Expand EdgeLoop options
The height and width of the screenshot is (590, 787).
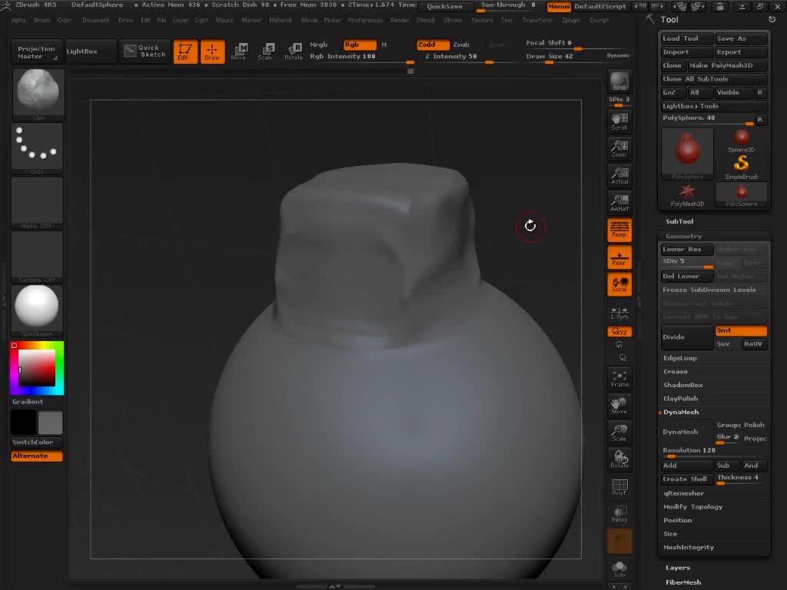click(680, 358)
